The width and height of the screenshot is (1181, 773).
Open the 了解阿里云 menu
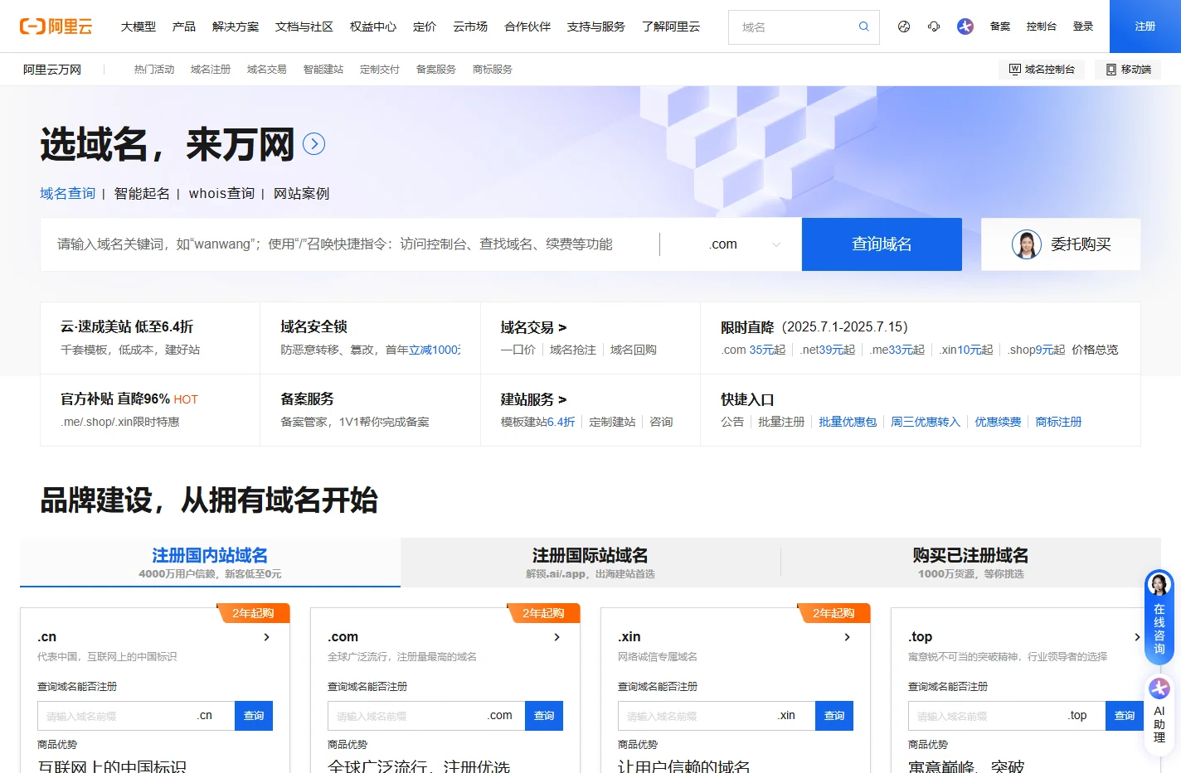point(671,27)
